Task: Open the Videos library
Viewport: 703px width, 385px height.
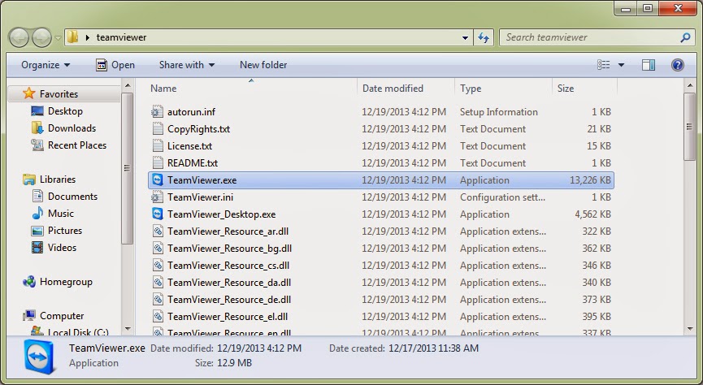Action: pos(62,247)
